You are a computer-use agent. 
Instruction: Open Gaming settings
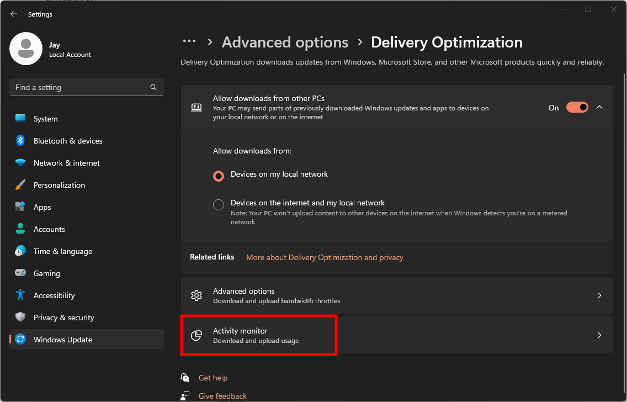[x=87, y=273]
